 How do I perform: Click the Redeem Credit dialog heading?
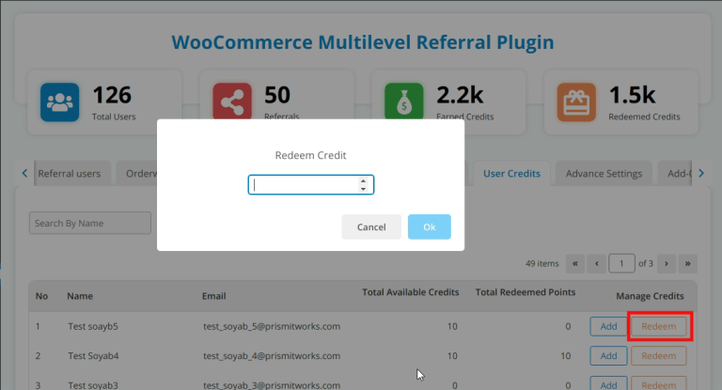(310, 156)
